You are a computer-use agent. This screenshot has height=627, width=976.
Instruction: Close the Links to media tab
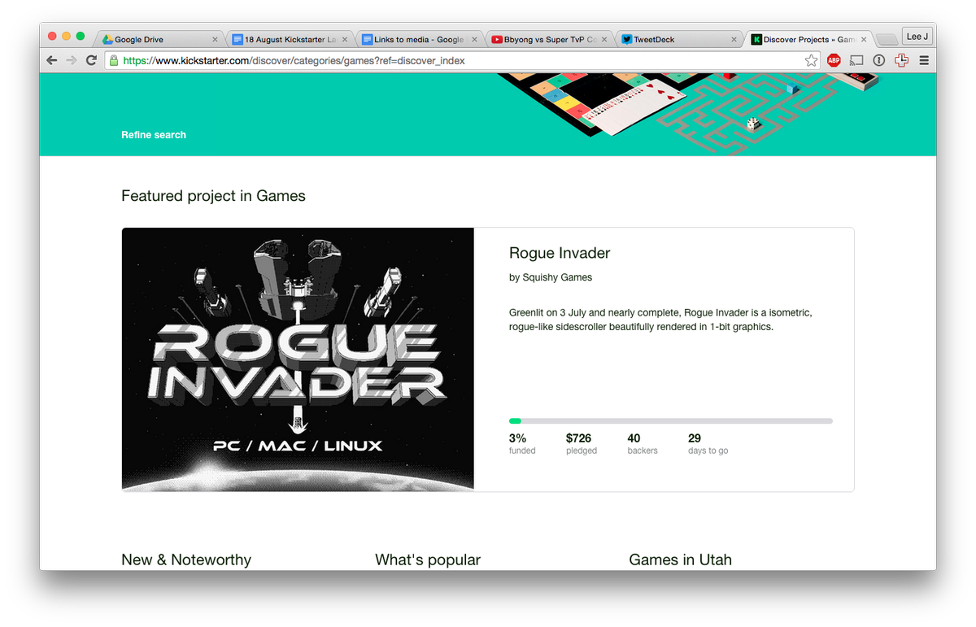coord(474,39)
